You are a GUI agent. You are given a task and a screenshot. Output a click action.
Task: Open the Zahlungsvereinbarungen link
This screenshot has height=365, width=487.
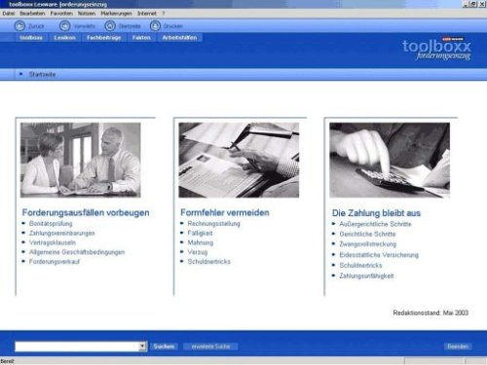[62, 233]
